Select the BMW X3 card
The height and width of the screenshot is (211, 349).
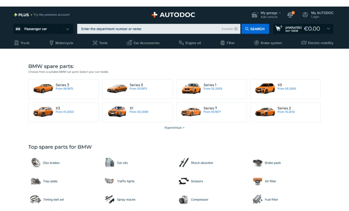pyautogui.click(x=64, y=112)
